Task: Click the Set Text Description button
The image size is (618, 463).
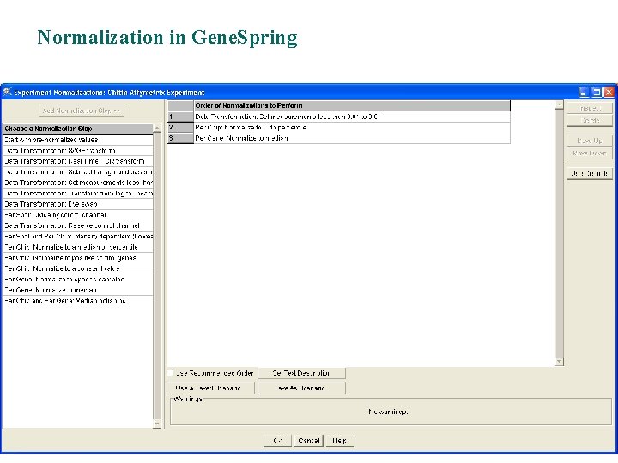Action: pos(301,373)
